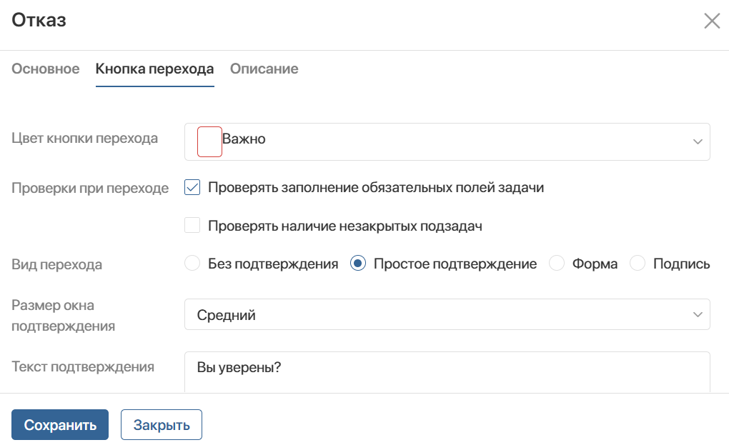Open the Размер окна подтверждения dropdown showing Средний

click(447, 314)
